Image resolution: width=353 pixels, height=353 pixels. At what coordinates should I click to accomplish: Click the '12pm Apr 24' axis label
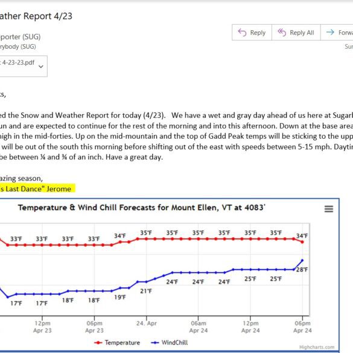tap(250, 326)
